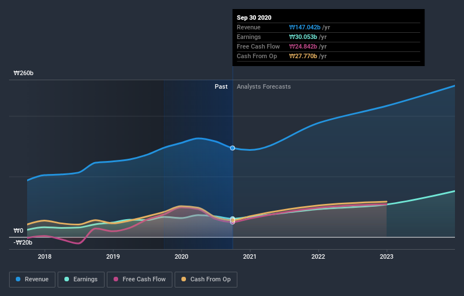Click the Earnings row label in tooltip
The width and height of the screenshot is (464, 296).
(x=249, y=37)
